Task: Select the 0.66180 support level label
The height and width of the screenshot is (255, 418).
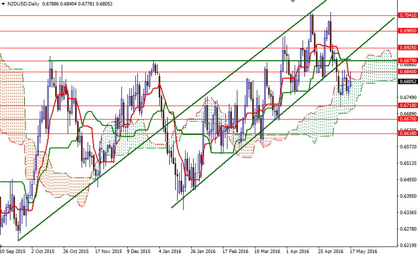Action: coord(408,133)
